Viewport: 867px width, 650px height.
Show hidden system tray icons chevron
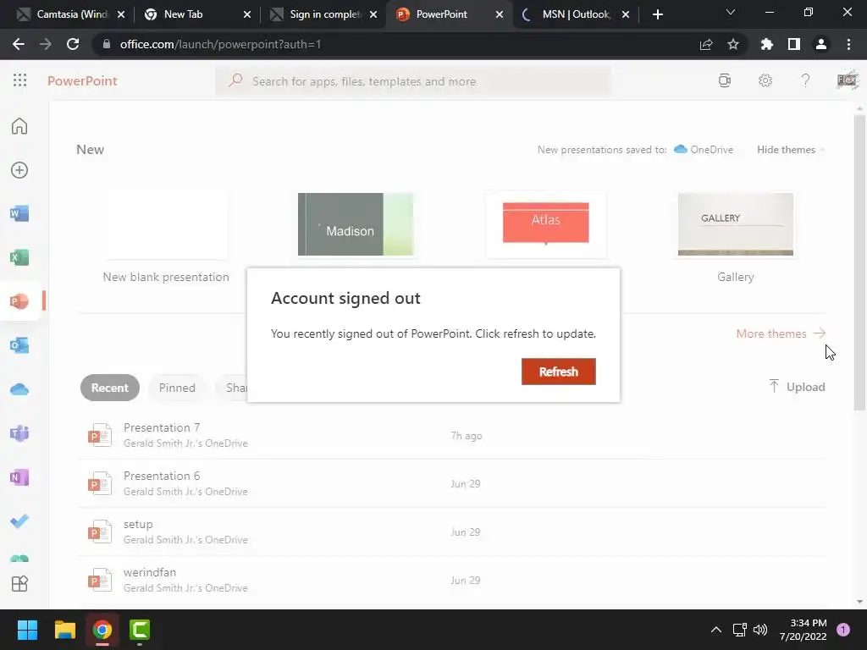point(716,630)
